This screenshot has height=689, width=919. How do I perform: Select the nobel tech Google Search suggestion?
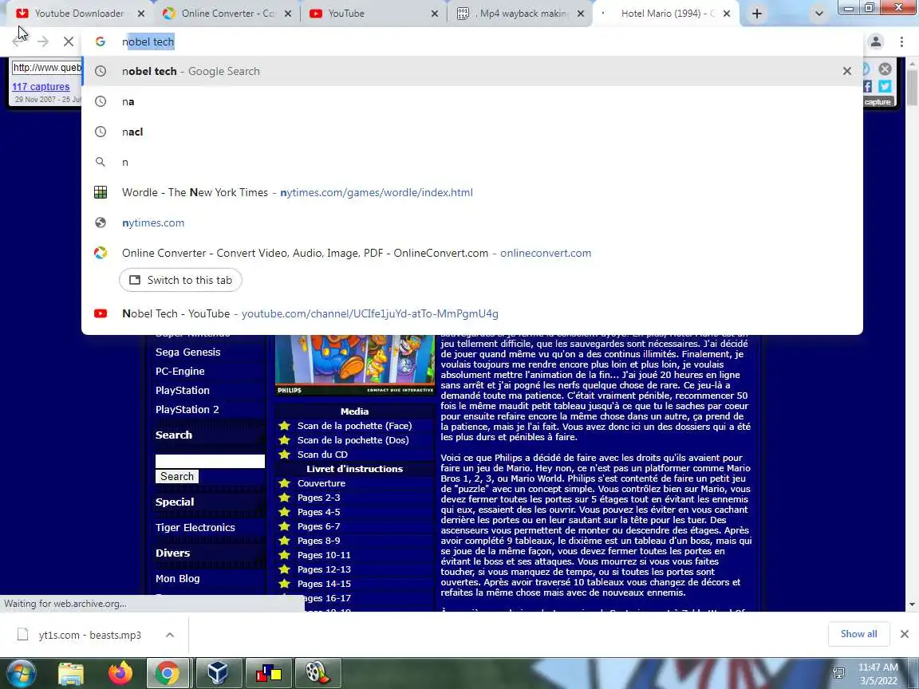tap(471, 71)
